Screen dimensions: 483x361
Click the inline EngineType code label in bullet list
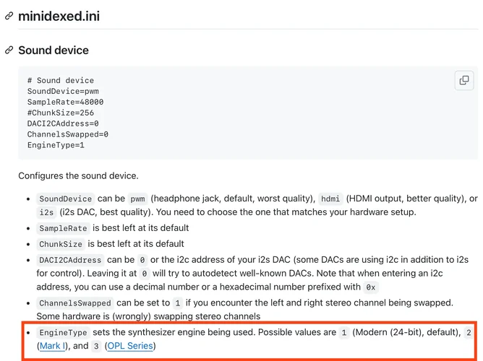[x=63, y=333]
